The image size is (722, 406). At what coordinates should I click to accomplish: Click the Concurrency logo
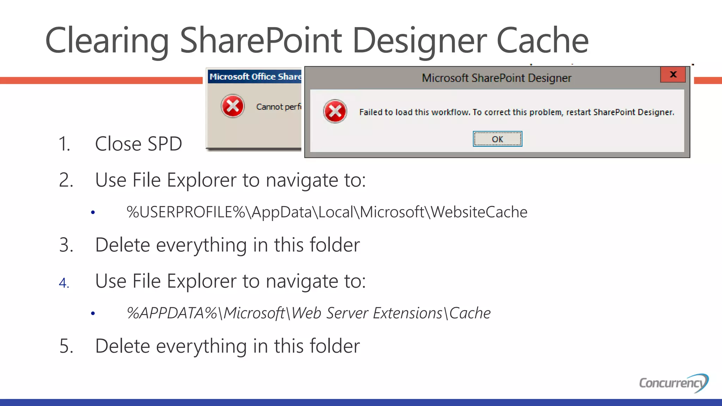pyautogui.click(x=674, y=383)
